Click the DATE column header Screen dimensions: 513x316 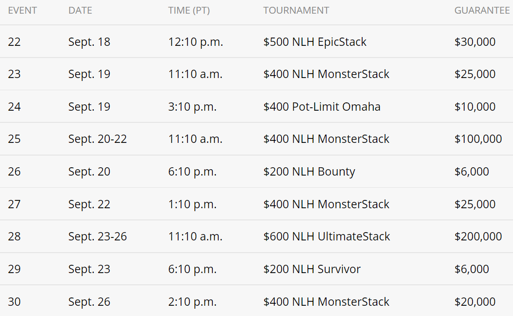80,10
